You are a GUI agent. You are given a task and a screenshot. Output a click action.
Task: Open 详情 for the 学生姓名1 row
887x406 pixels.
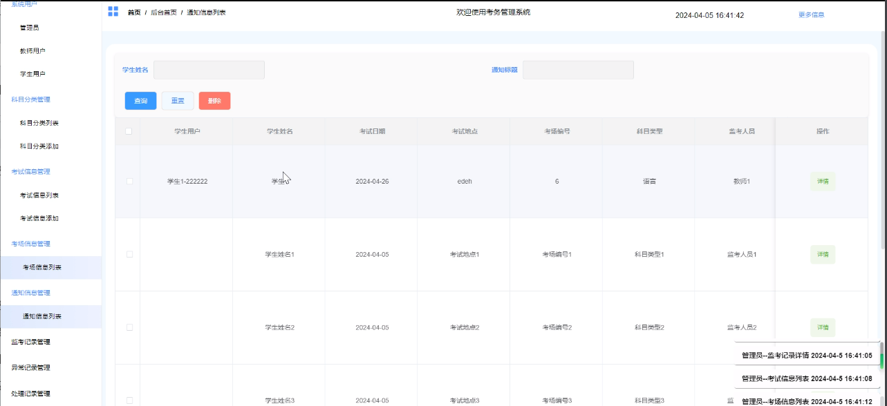click(x=823, y=254)
